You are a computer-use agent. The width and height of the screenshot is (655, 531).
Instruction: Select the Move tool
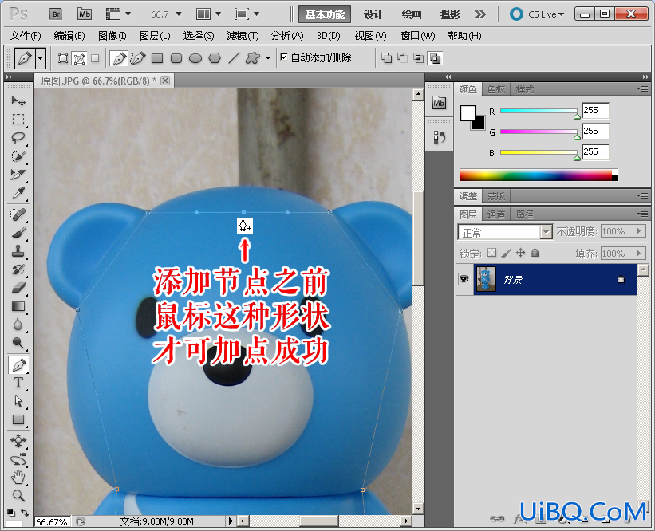tap(18, 100)
